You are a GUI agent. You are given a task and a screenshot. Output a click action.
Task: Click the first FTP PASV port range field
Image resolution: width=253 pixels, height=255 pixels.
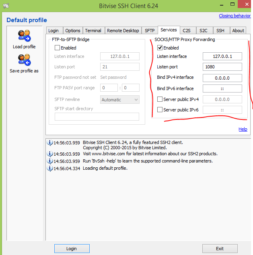[109, 88]
